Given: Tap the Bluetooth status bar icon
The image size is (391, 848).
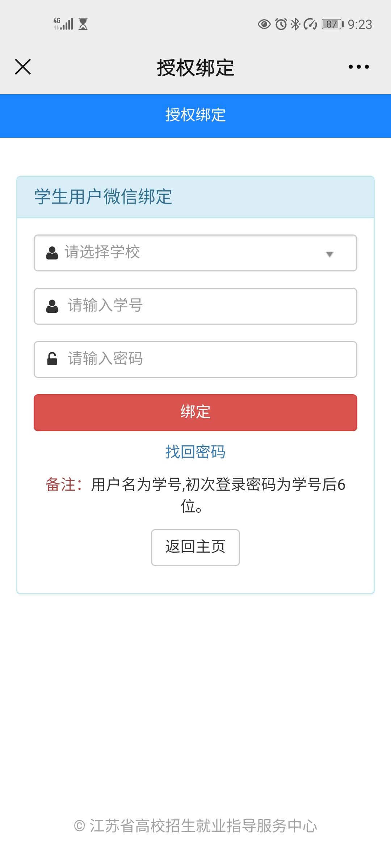Looking at the screenshot, I should 295,24.
